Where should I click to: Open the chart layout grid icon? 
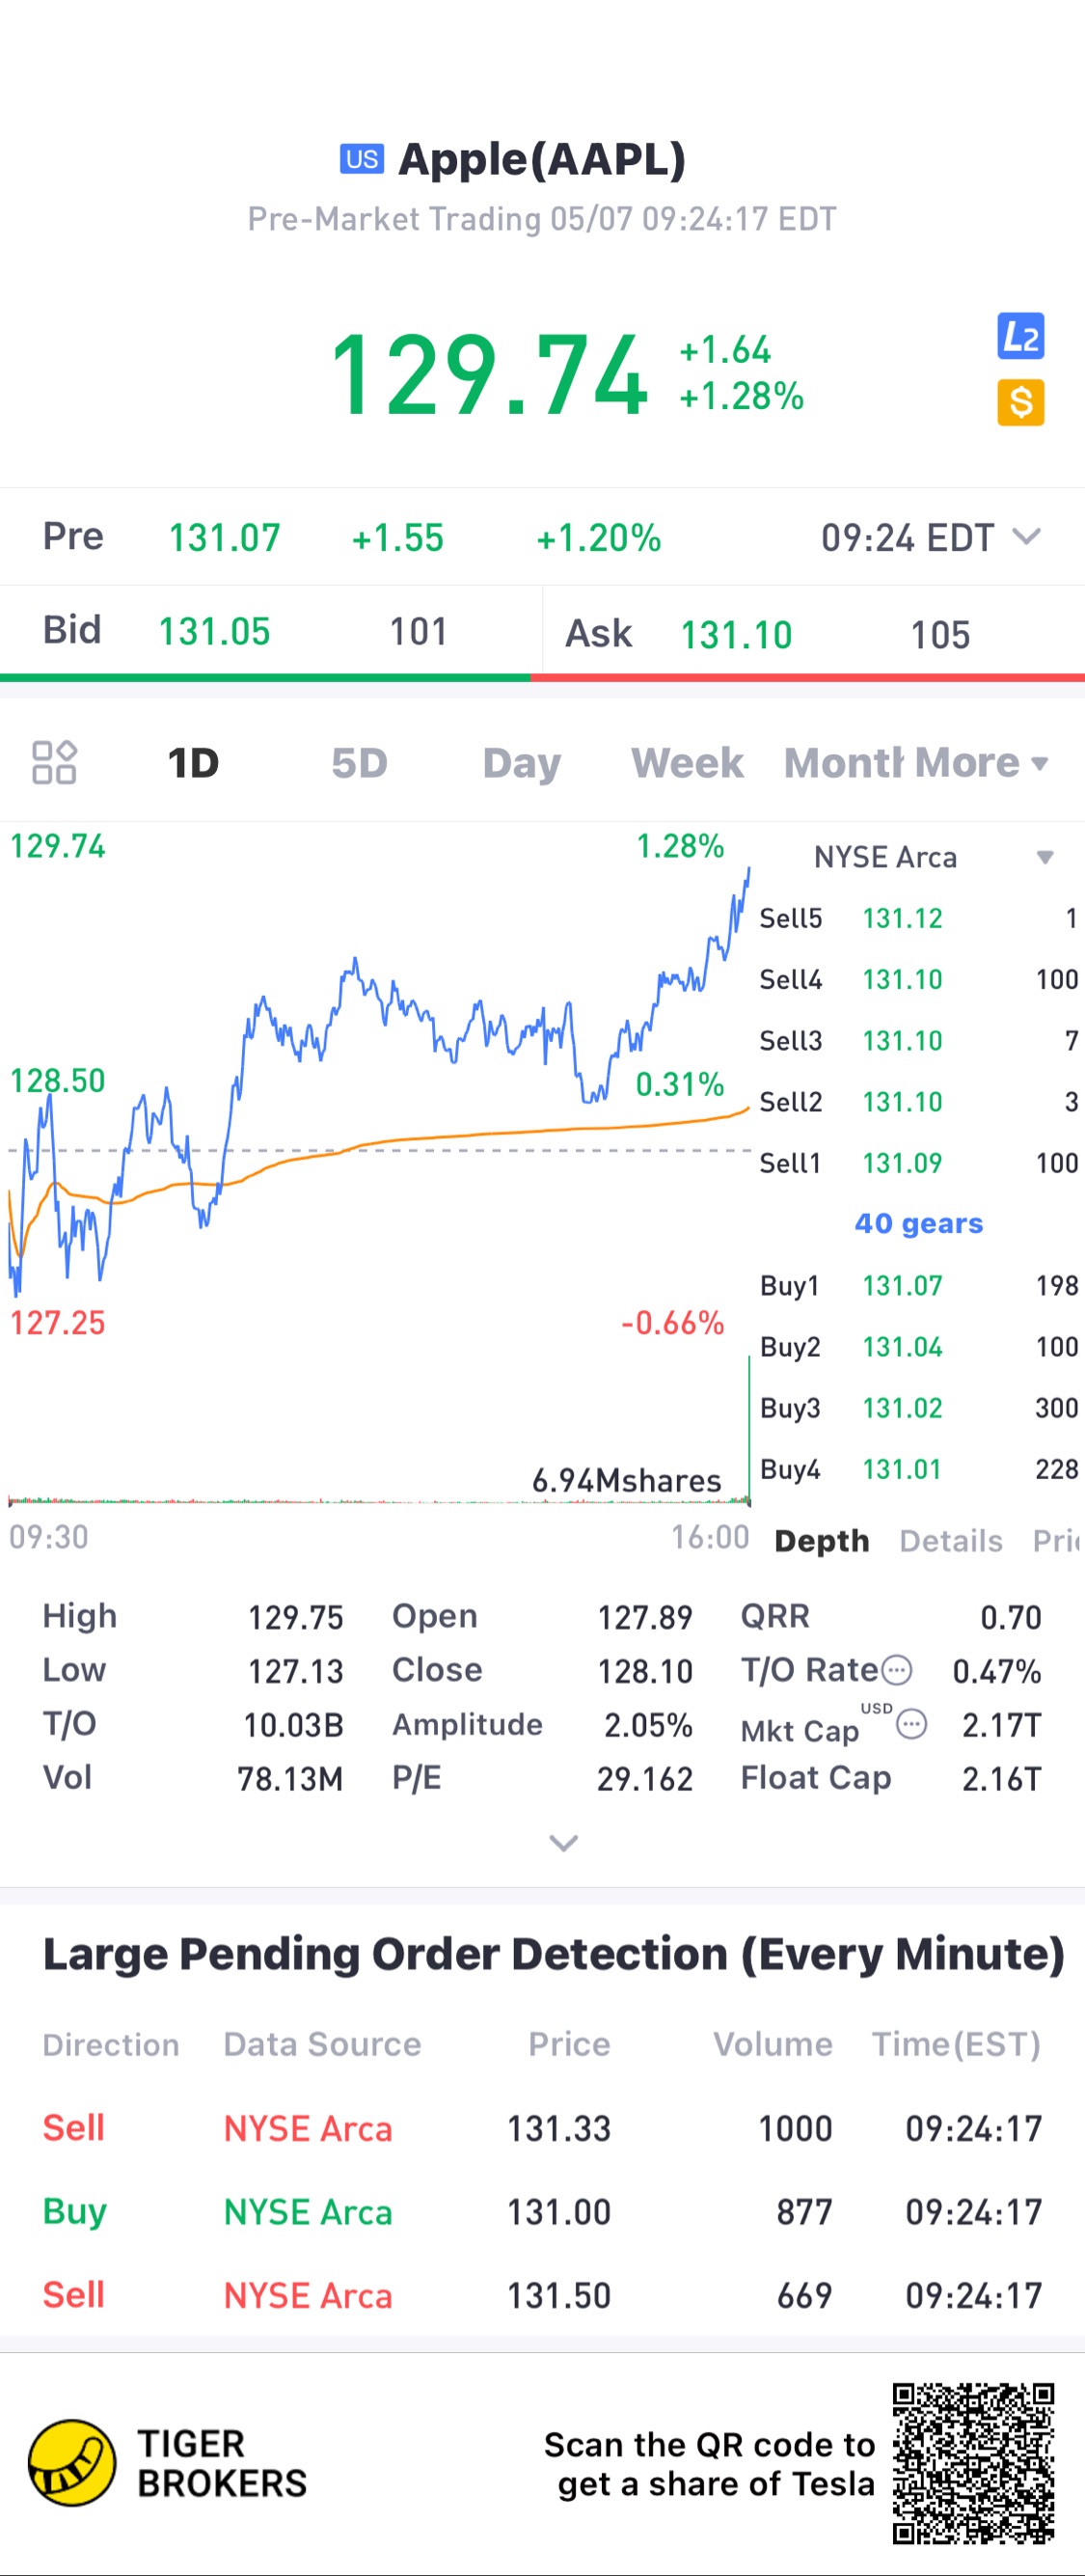point(54,762)
